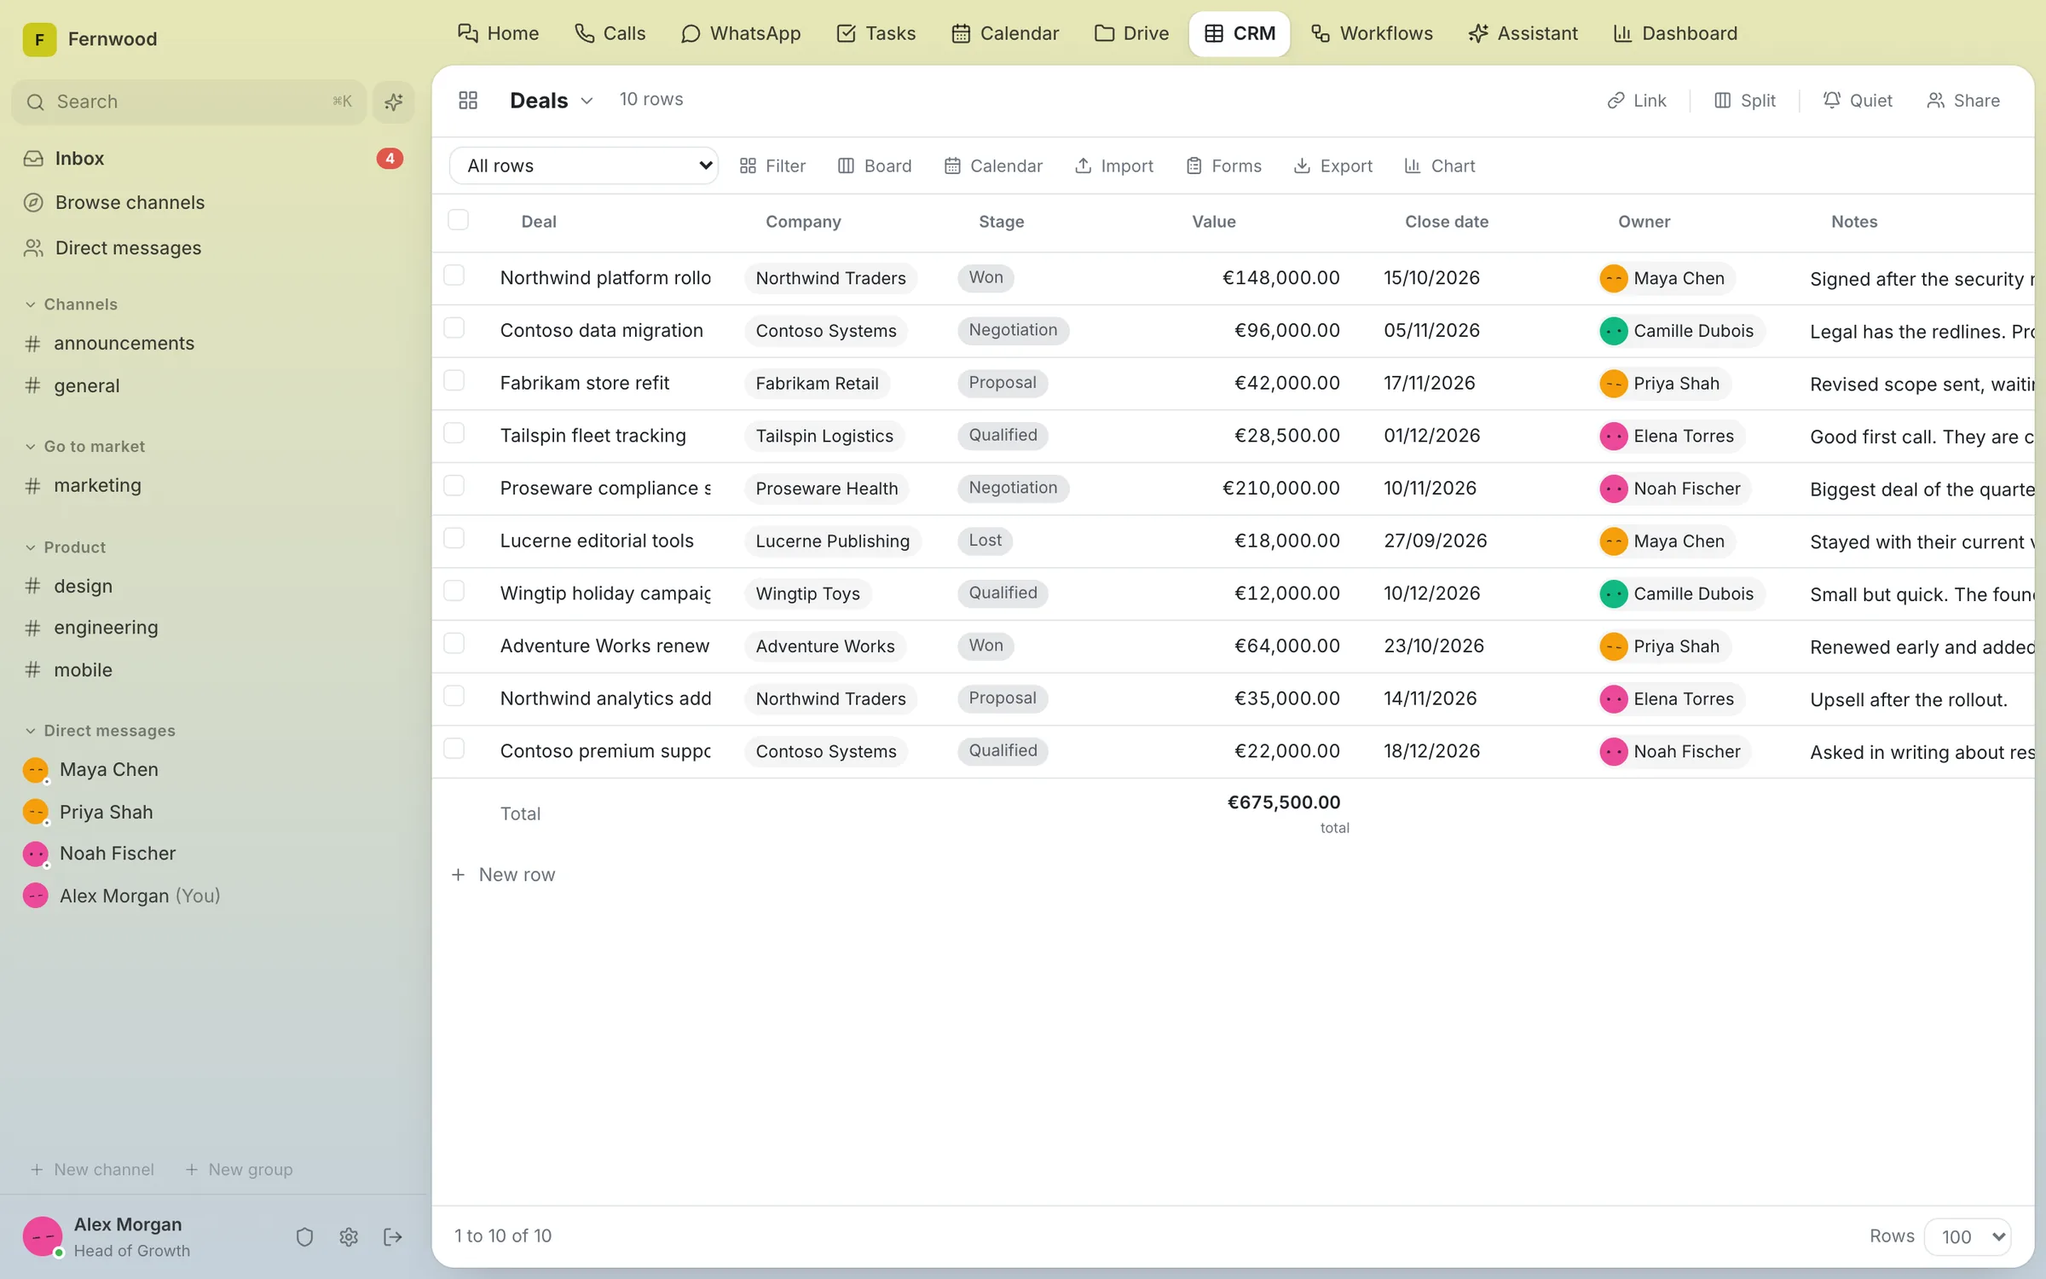Select Lucerne editorial tools row checkbox
Image resolution: width=2046 pixels, height=1279 pixels.
point(454,538)
